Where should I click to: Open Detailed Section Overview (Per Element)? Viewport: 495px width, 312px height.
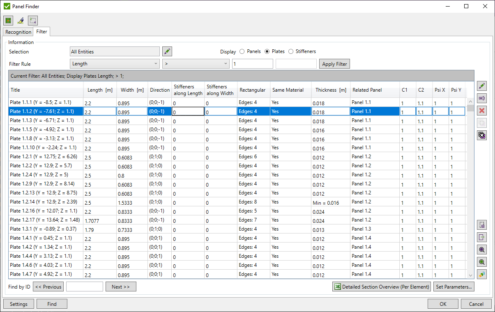tap(382, 287)
